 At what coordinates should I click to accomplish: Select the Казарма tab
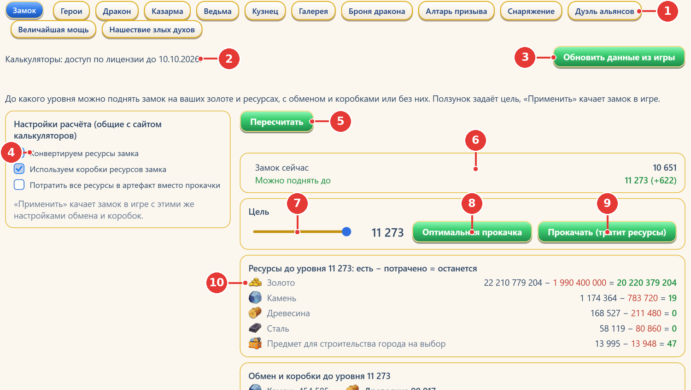point(167,11)
